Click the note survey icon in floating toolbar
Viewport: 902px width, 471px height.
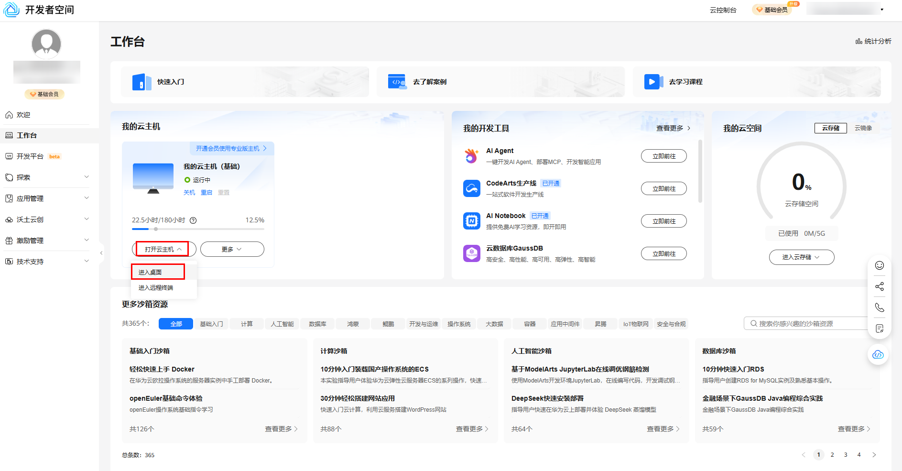coord(880,329)
